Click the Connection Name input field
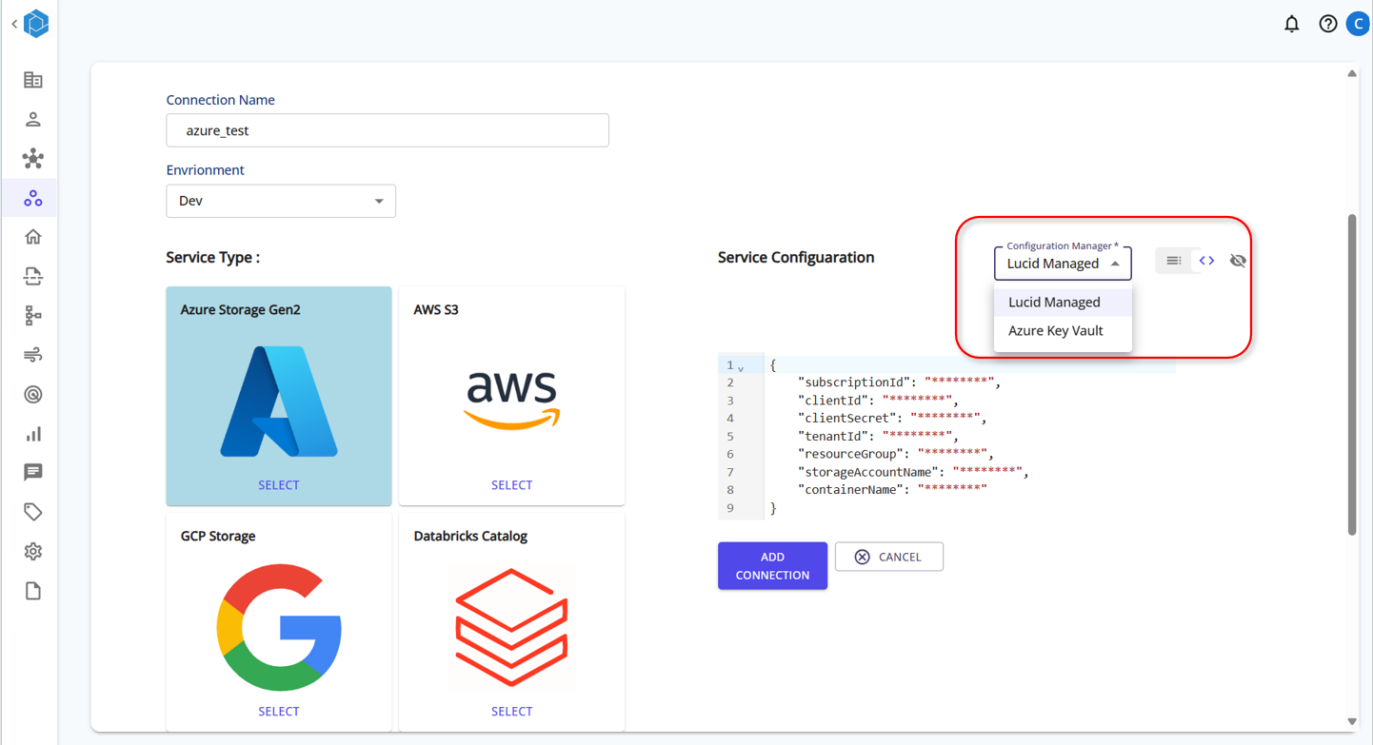This screenshot has width=1373, height=745. click(388, 130)
